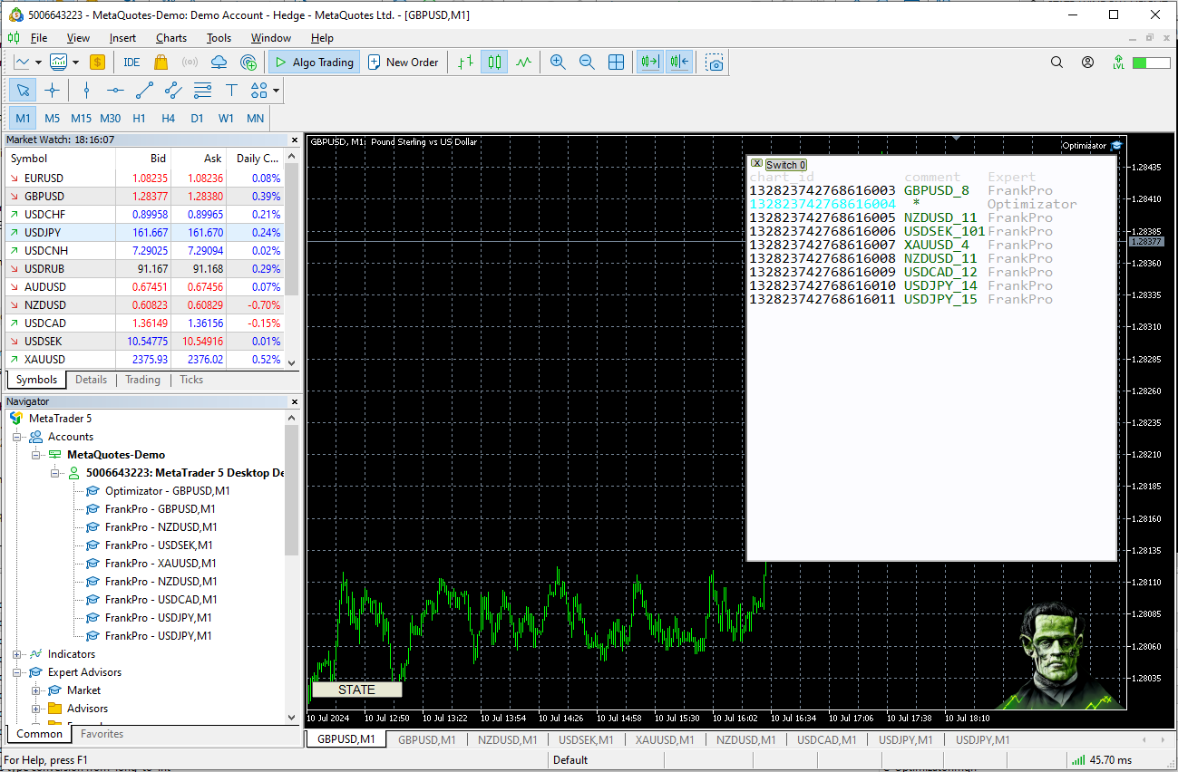Open MQL5 community account icon
This screenshot has width=1178, height=772.
coord(1086,62)
